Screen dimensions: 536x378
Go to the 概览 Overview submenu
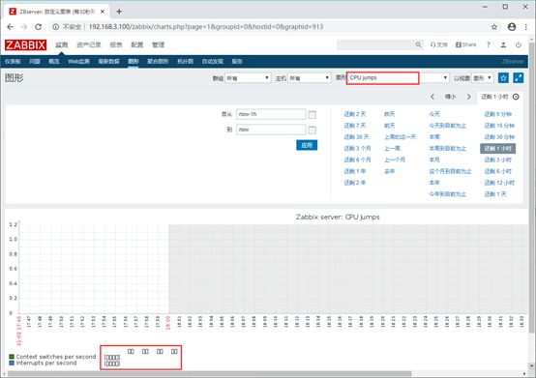[x=54, y=62]
